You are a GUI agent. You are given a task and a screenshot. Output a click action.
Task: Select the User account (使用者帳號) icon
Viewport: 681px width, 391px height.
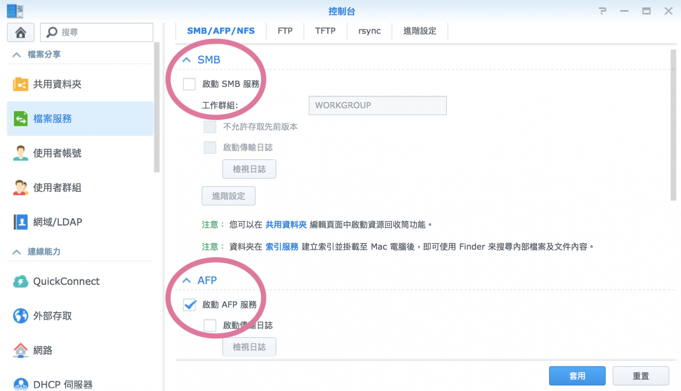click(21, 153)
